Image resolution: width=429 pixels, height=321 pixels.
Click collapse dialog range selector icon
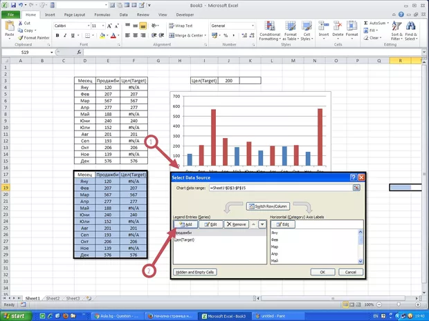coord(356,188)
